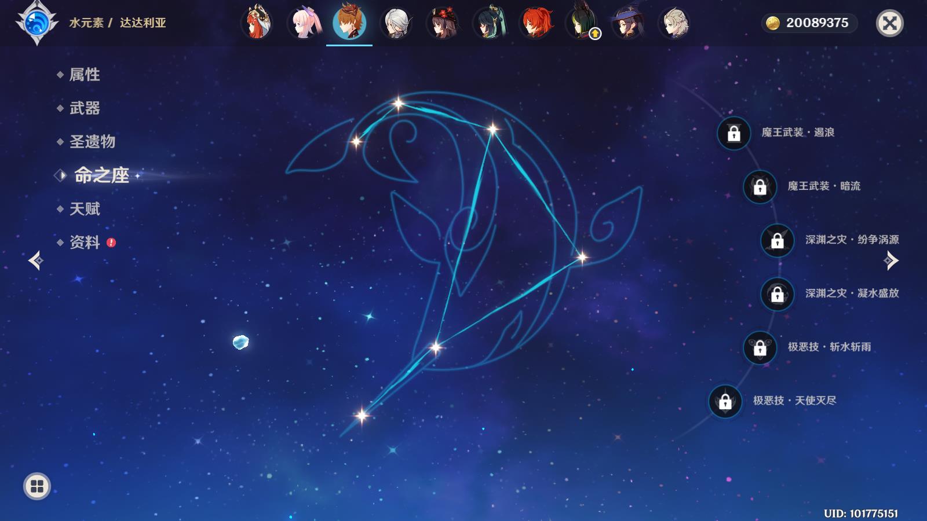Open the 资料 profile tab

click(x=85, y=243)
